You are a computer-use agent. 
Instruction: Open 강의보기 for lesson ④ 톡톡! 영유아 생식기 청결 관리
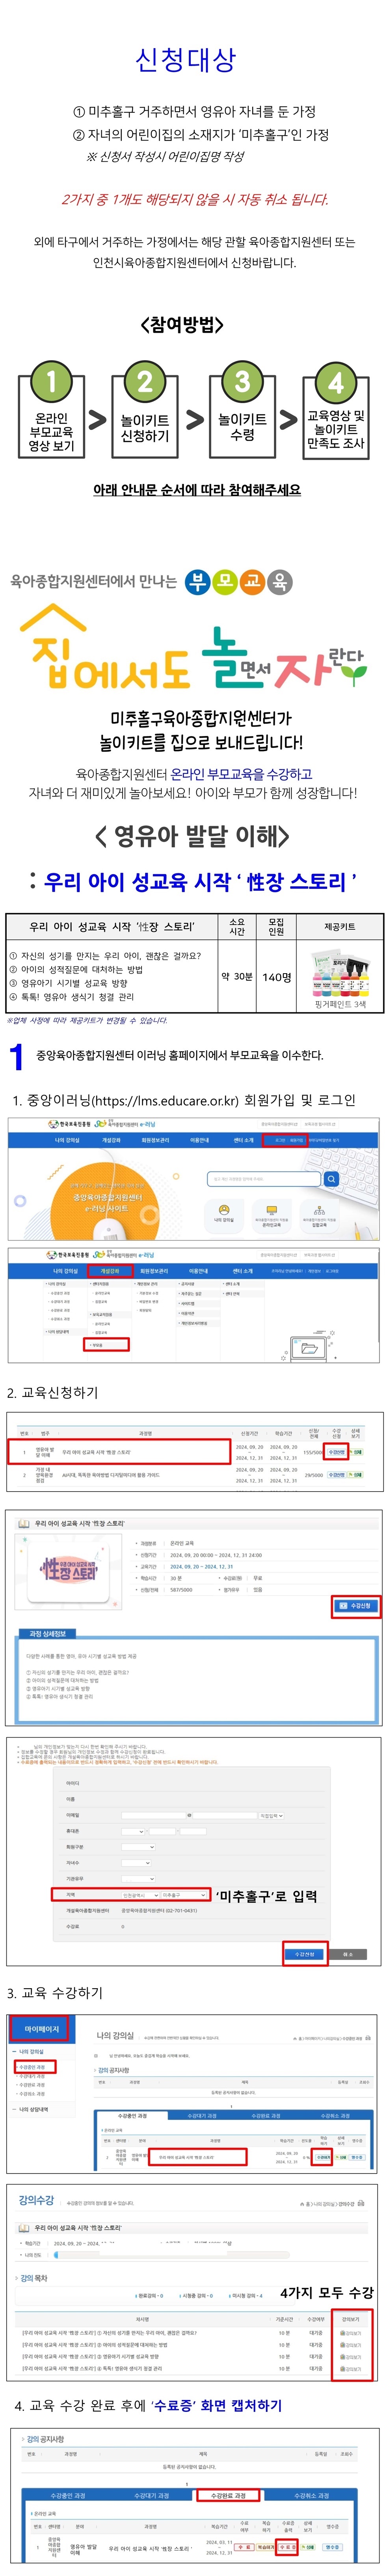click(351, 2369)
